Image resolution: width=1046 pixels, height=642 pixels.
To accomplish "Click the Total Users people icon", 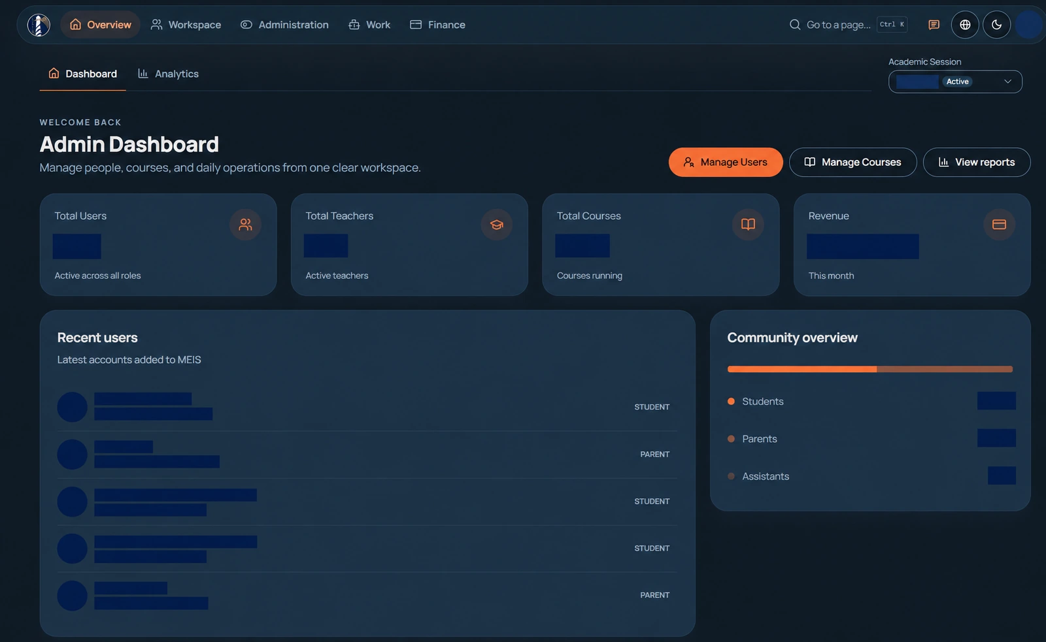I will (x=245, y=225).
